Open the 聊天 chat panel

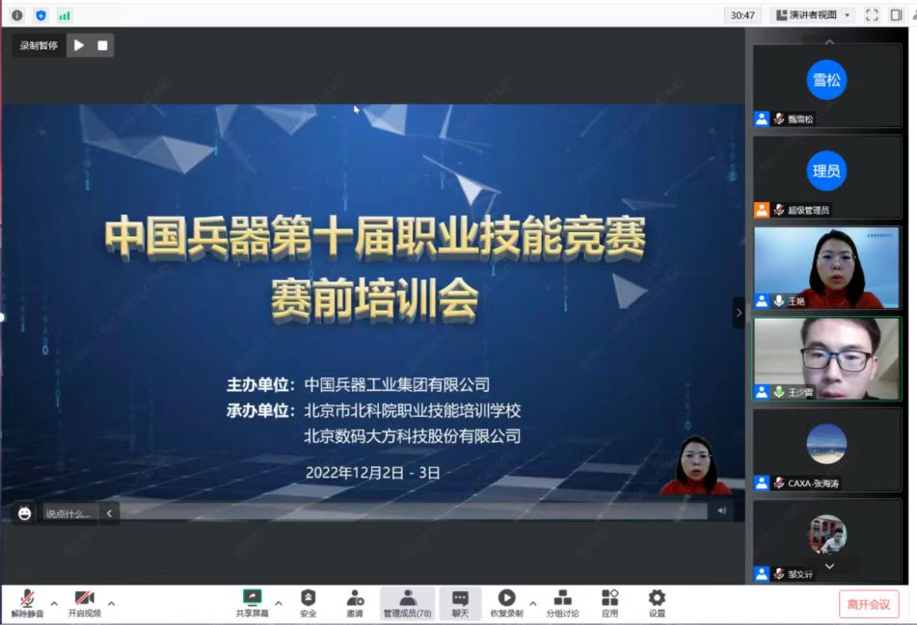point(460,602)
